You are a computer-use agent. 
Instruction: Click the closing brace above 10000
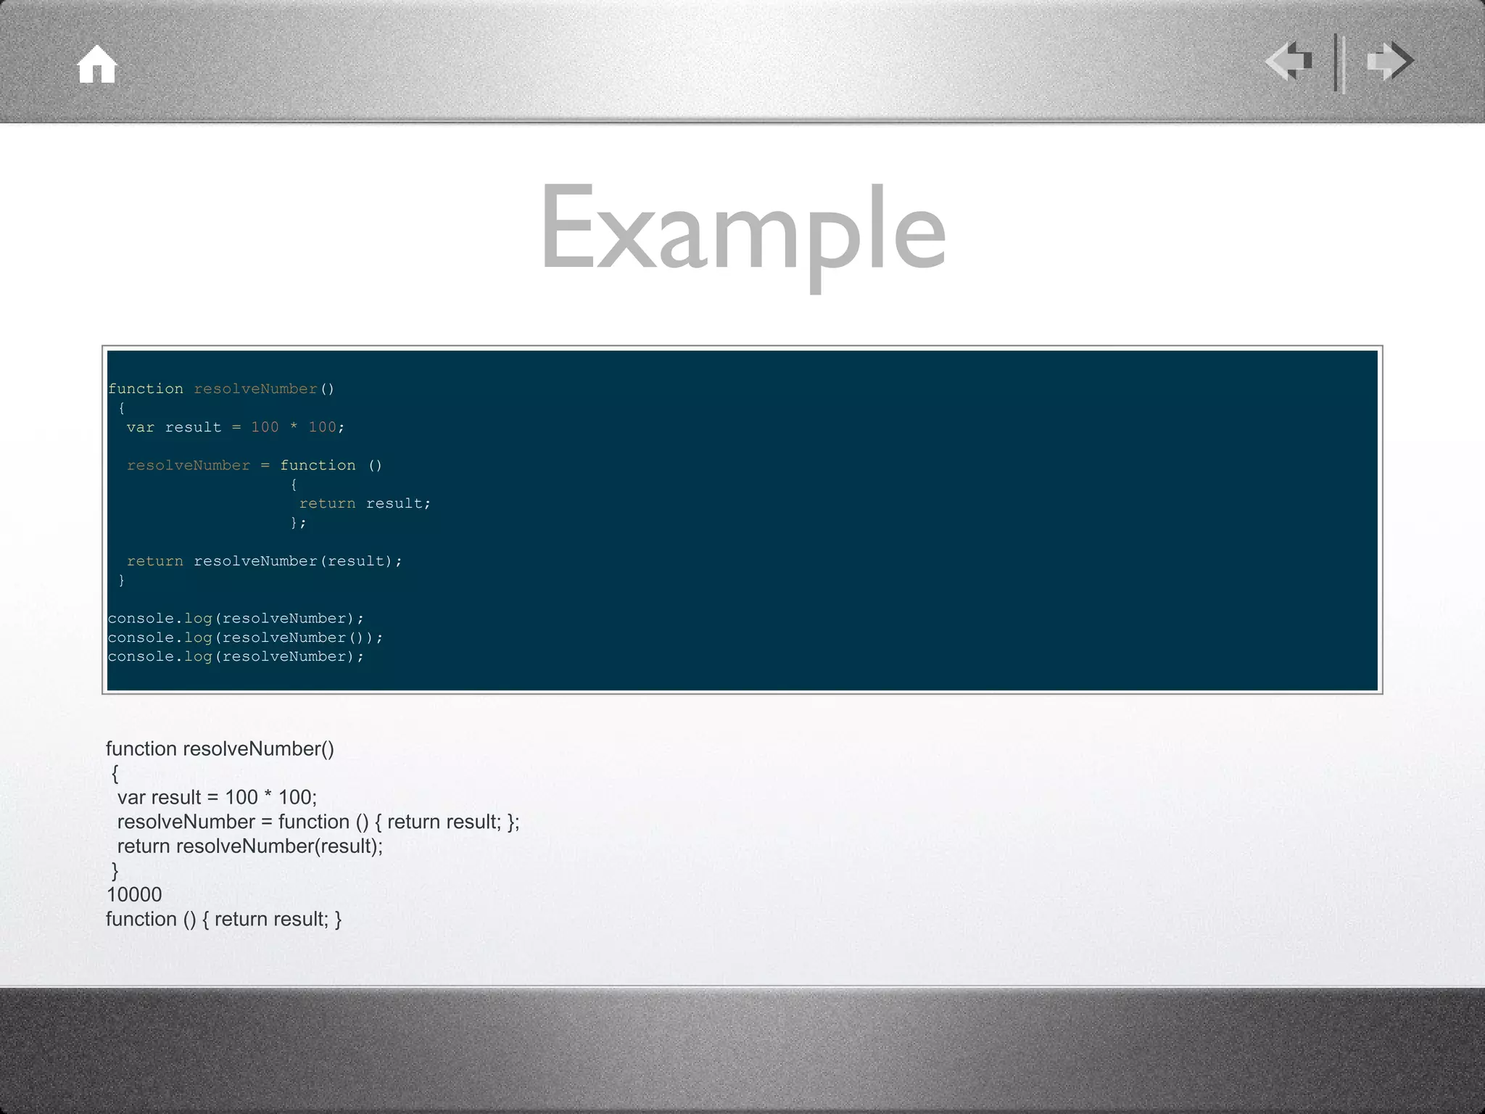click(115, 870)
